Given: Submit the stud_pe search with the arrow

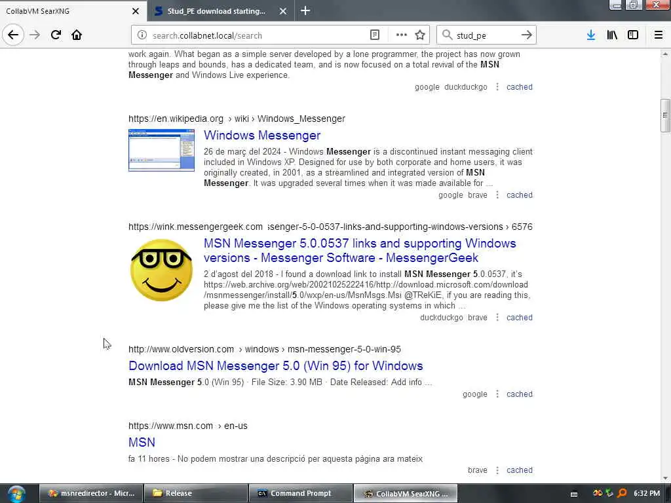Looking at the screenshot, I should click(526, 35).
